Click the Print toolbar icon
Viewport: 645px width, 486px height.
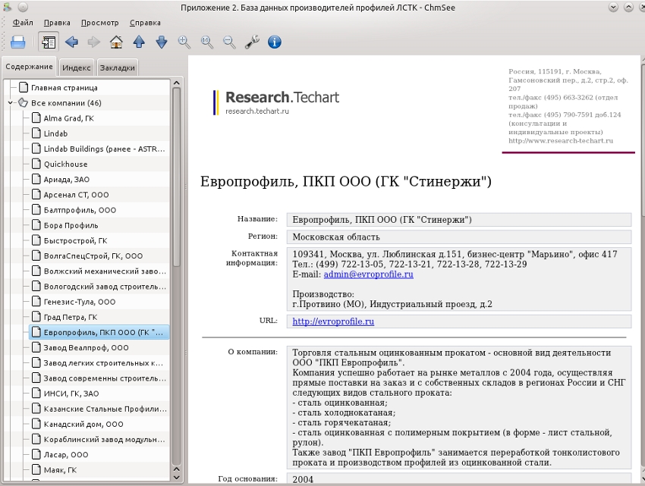(x=17, y=42)
